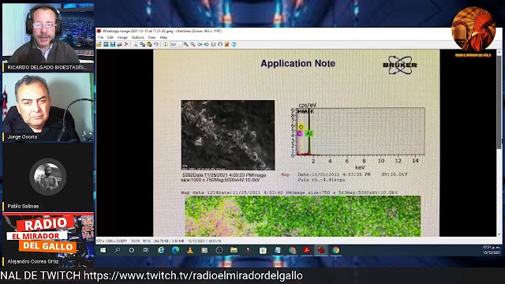Click the 'Application Note' heading
The image size is (505, 284).
(298, 63)
